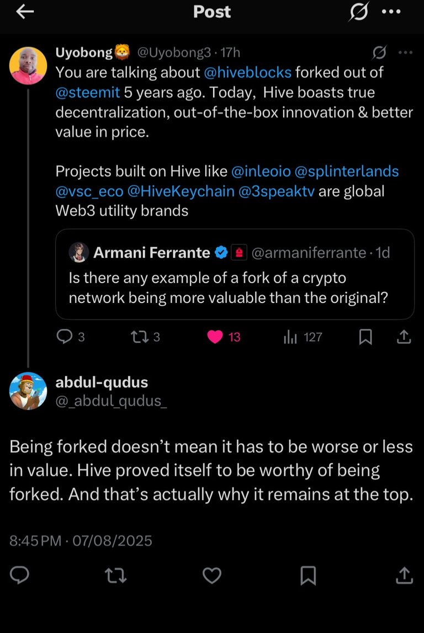The height and width of the screenshot is (633, 424).
Task: Share Uyobong's post
Action: coord(404,337)
